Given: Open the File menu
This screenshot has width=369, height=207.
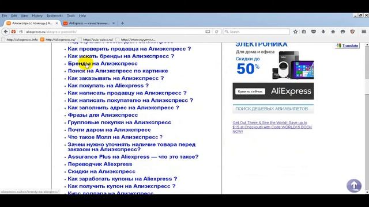Looking at the screenshot, I should click(4, 16).
